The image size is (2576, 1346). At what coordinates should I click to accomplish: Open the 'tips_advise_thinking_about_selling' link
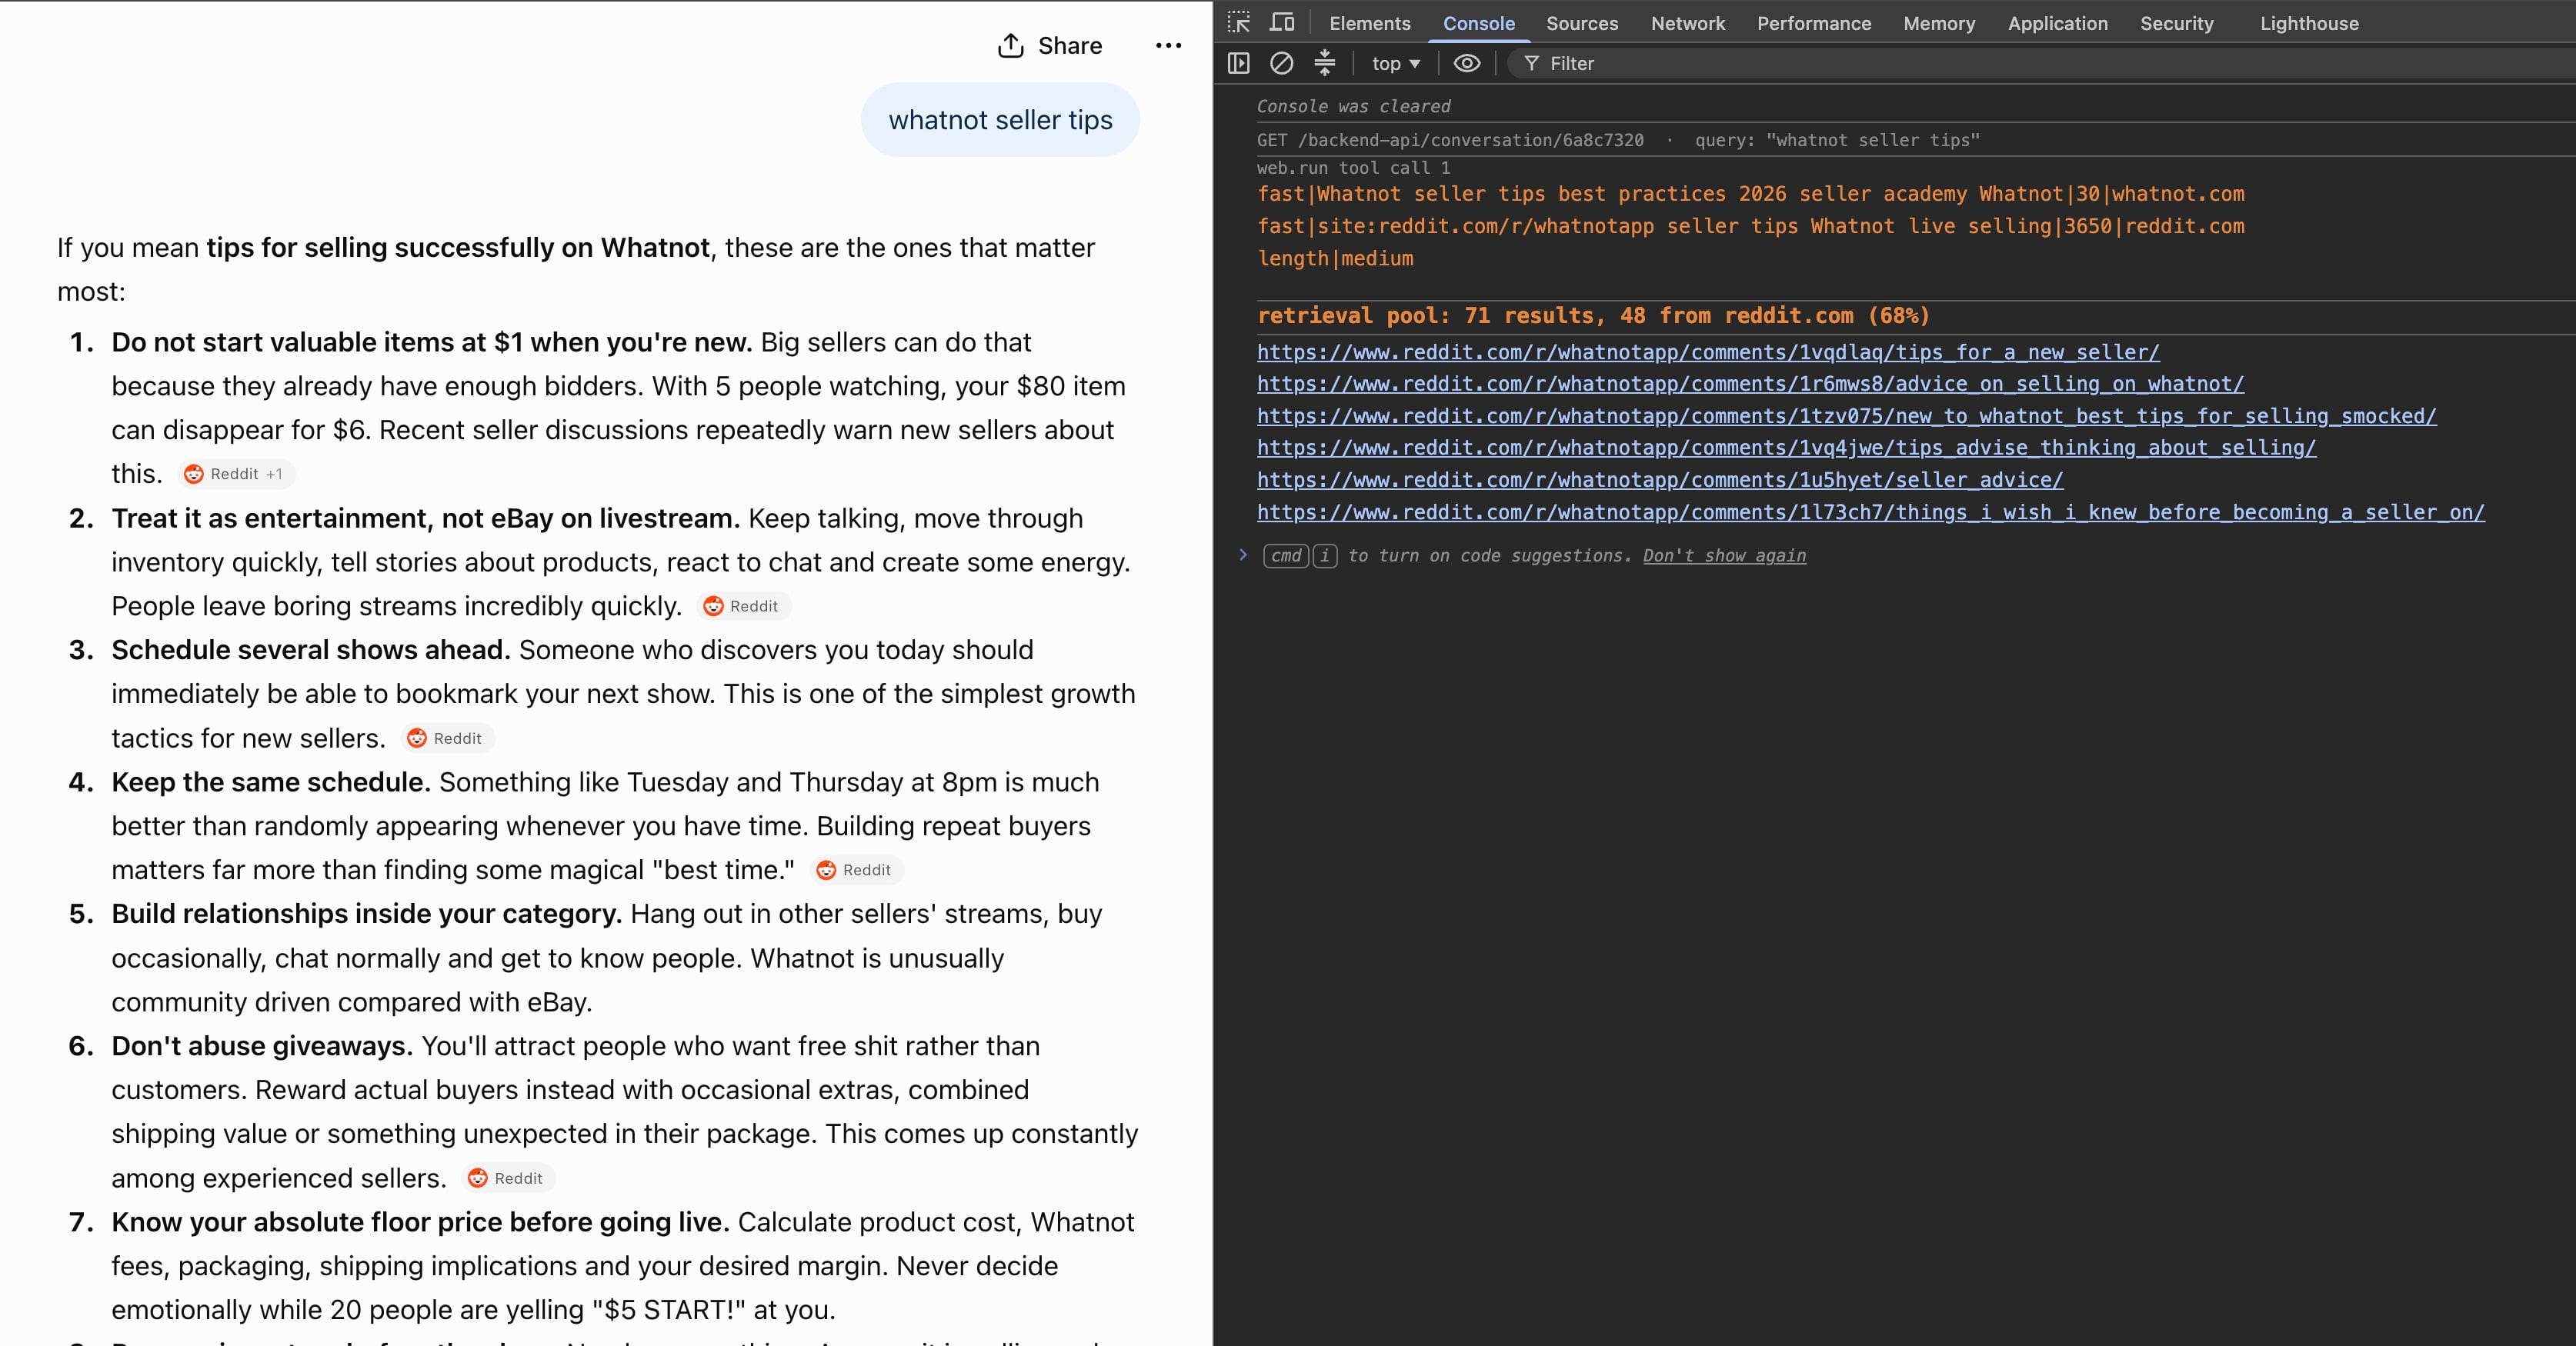pyautogui.click(x=1786, y=448)
